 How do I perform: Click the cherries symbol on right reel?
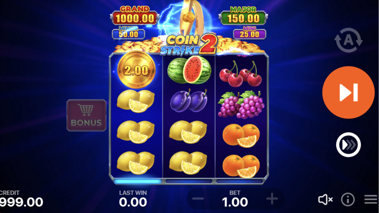point(241,73)
